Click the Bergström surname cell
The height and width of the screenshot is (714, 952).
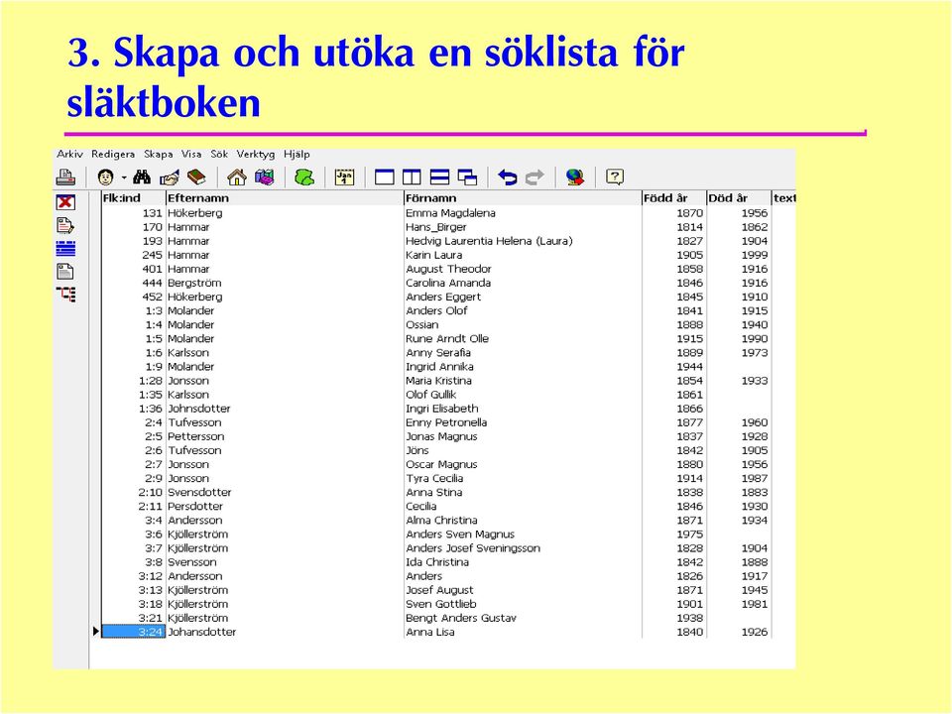click(x=285, y=283)
